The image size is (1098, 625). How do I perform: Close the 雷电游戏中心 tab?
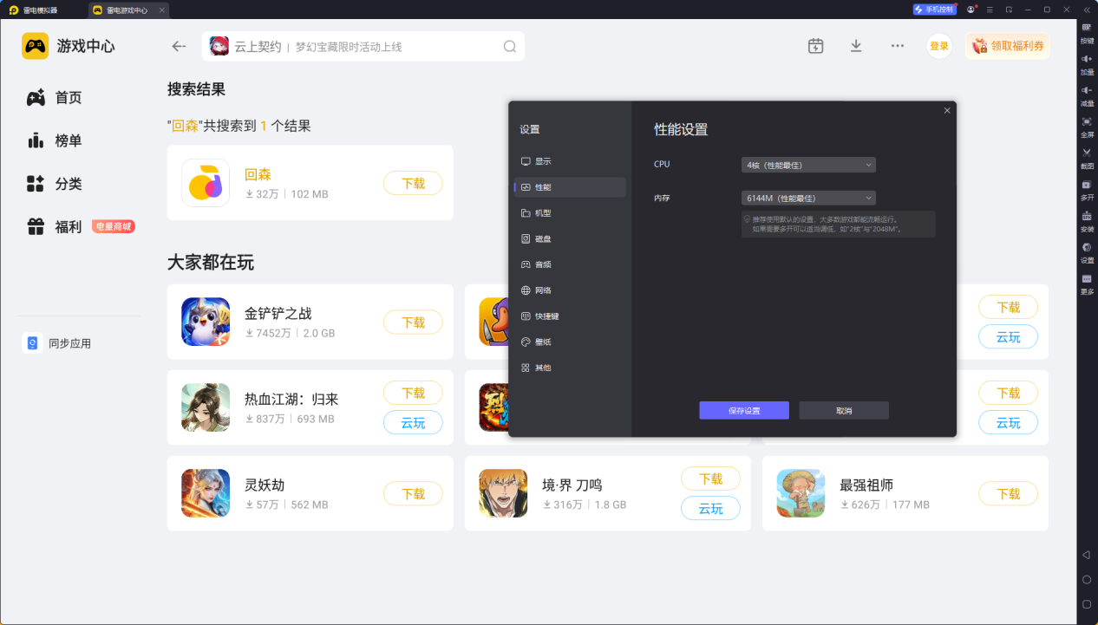[x=162, y=10]
